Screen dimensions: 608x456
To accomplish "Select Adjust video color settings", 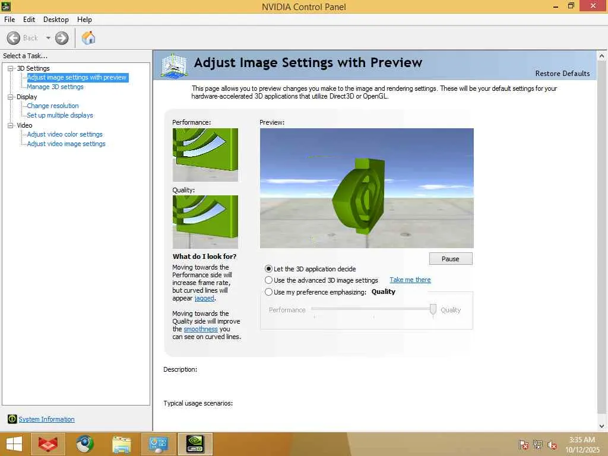I will click(65, 134).
